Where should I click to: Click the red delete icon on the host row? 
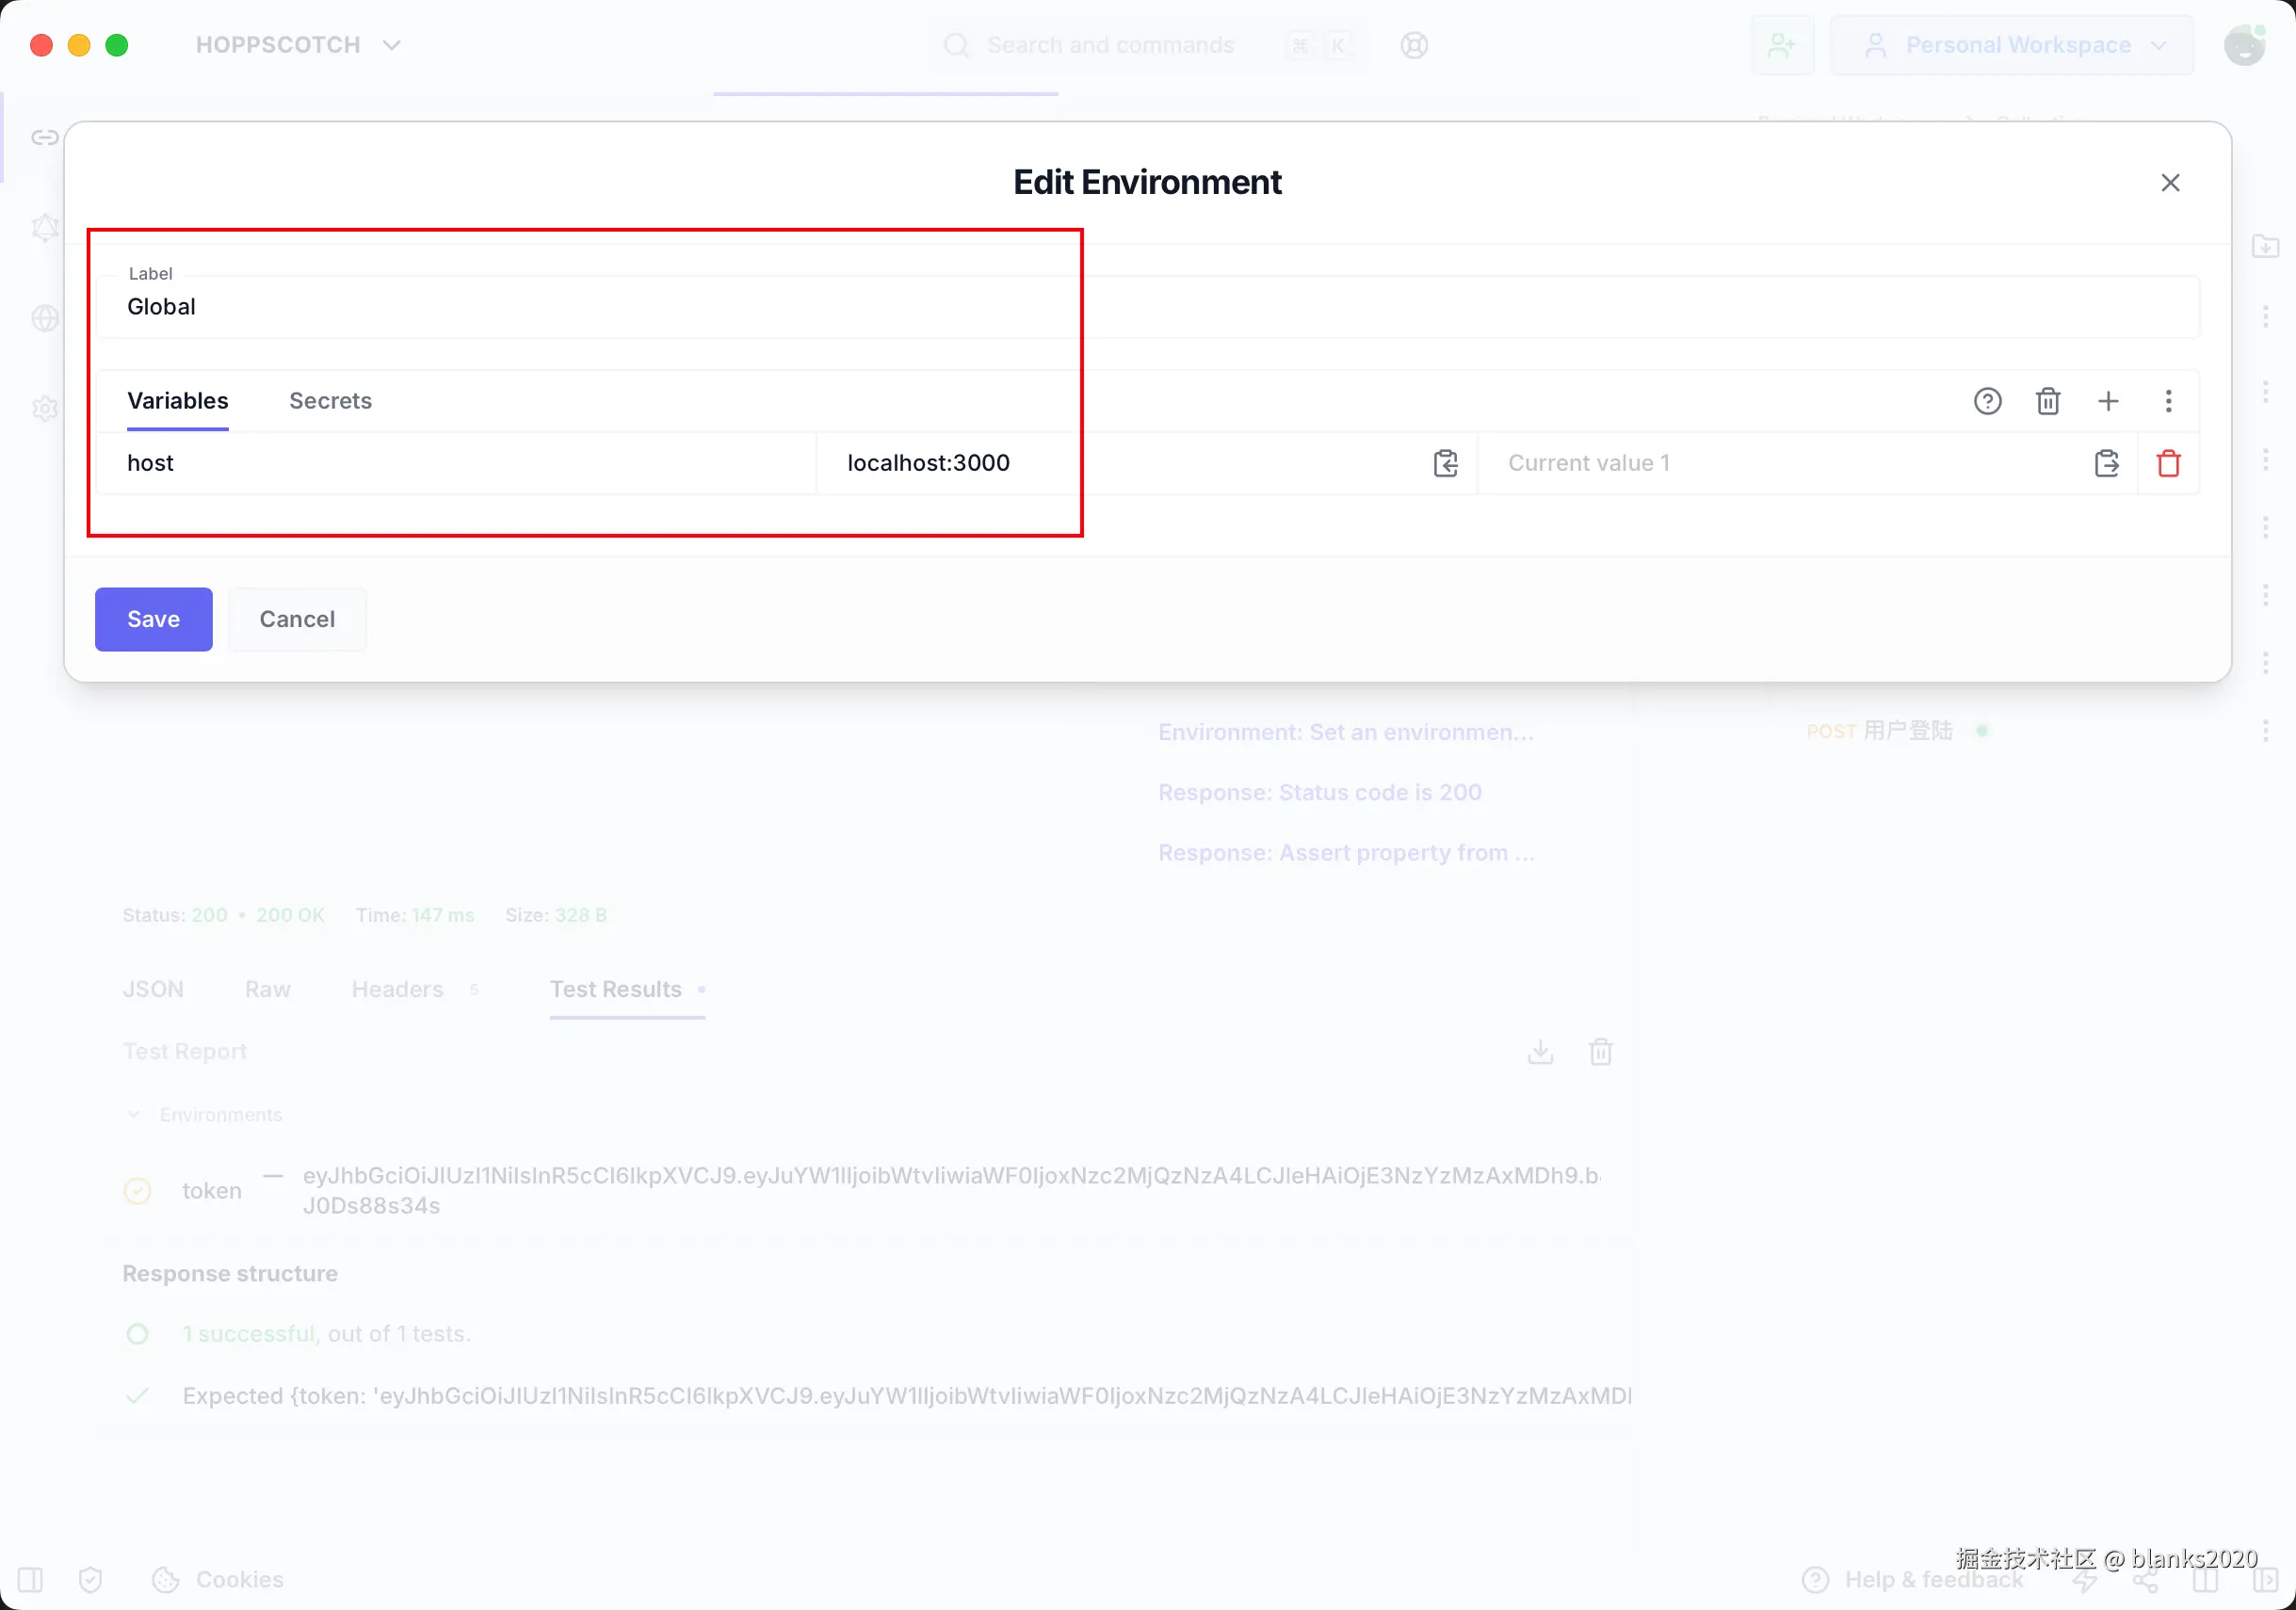tap(2168, 463)
